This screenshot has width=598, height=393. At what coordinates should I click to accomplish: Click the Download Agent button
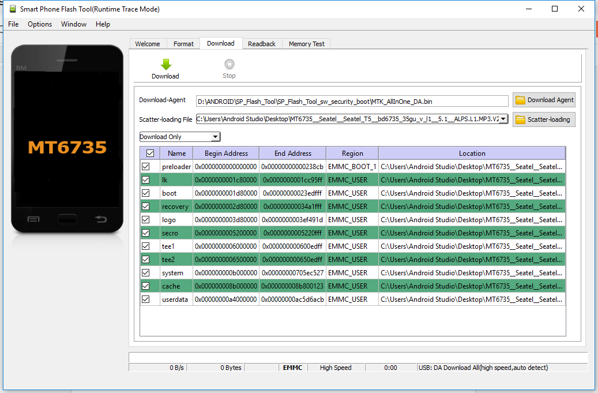click(x=544, y=99)
